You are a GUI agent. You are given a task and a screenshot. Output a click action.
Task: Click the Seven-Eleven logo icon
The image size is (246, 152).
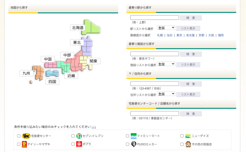(79, 136)
